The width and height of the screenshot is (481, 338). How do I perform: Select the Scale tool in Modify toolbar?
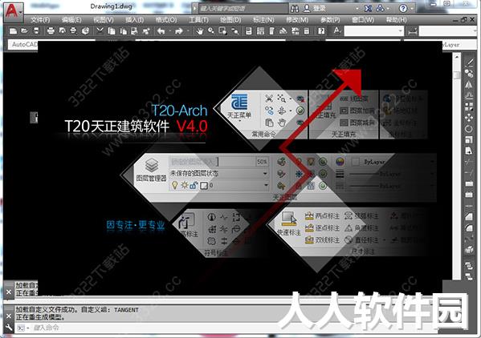469,140
